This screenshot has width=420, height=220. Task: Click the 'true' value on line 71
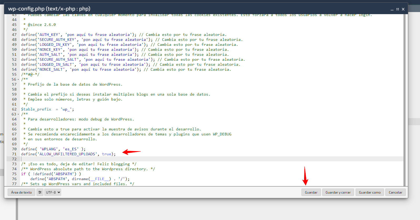[107, 154]
